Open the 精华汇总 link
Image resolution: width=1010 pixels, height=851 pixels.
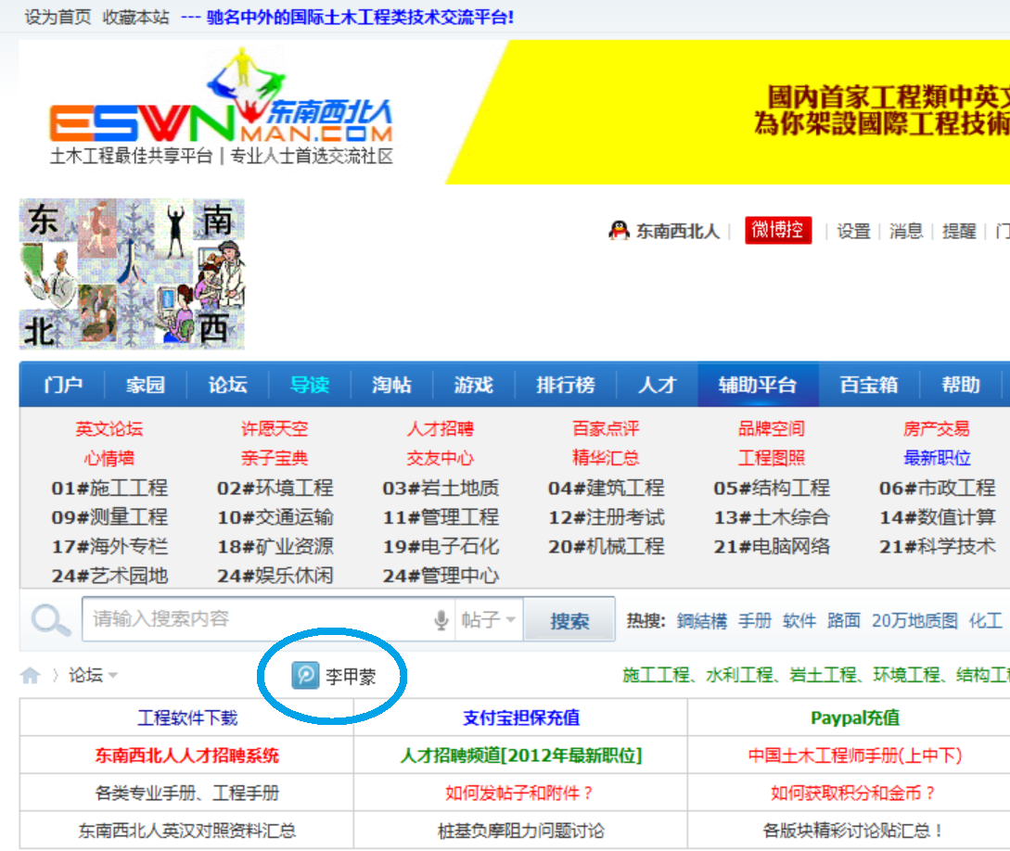(607, 458)
